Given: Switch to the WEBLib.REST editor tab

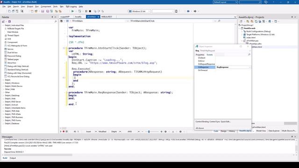Looking at the screenshot, I should [107, 17].
